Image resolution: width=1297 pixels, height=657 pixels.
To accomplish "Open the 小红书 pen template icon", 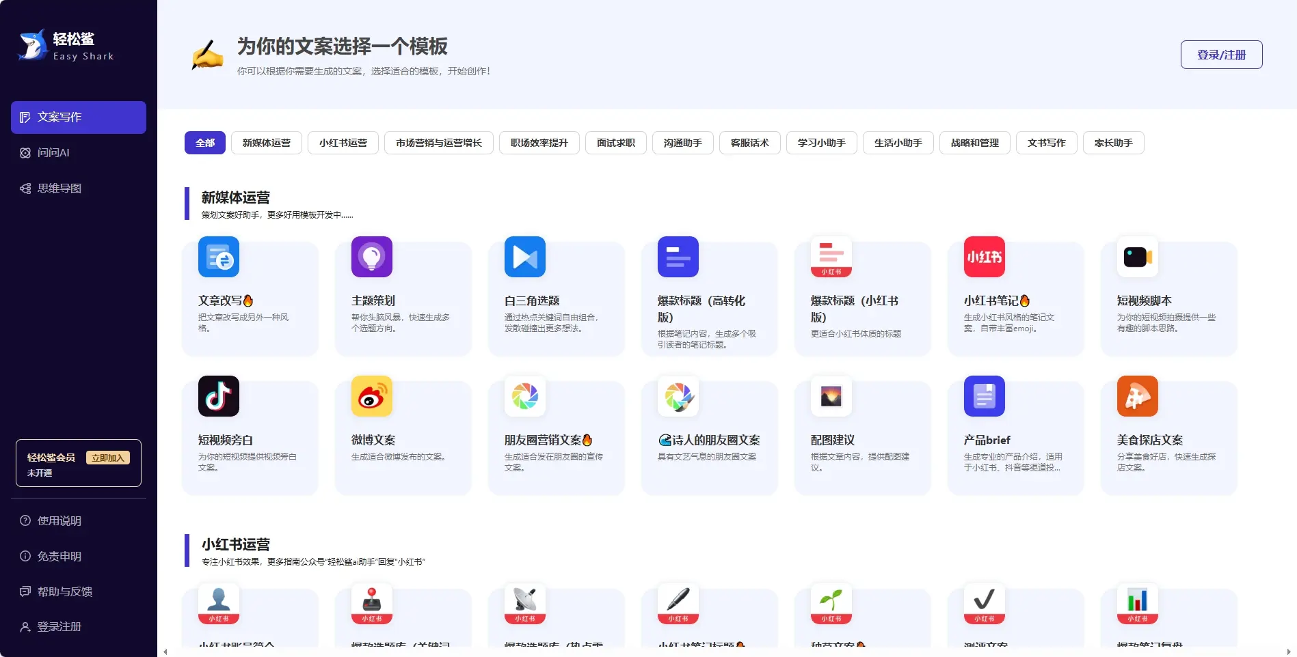I will [678, 604].
